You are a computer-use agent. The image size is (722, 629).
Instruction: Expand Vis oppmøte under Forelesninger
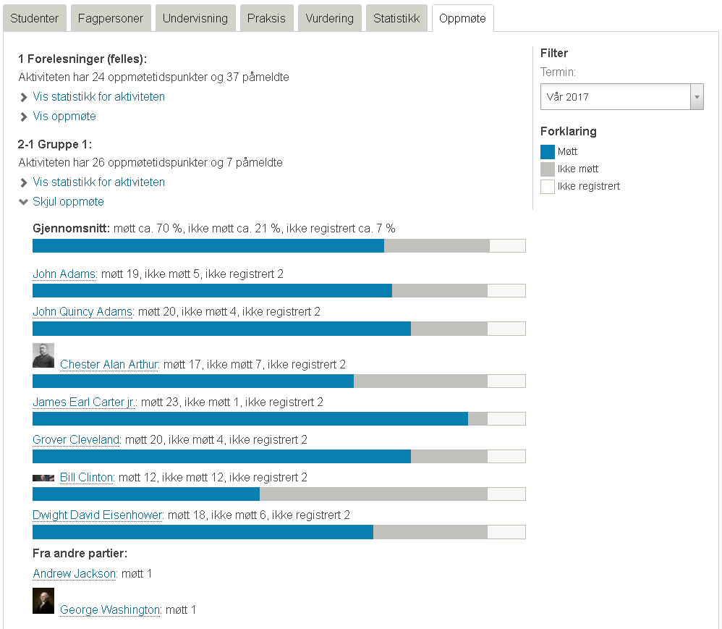(64, 116)
